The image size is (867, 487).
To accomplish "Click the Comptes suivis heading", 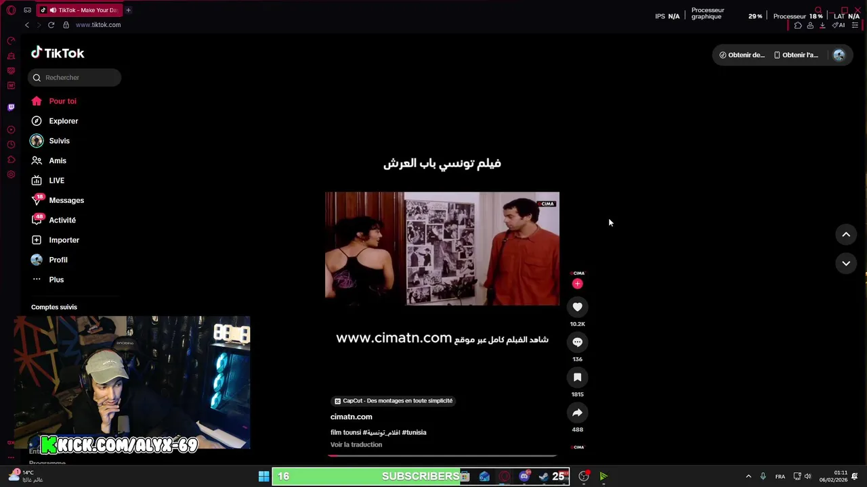I will tap(54, 307).
